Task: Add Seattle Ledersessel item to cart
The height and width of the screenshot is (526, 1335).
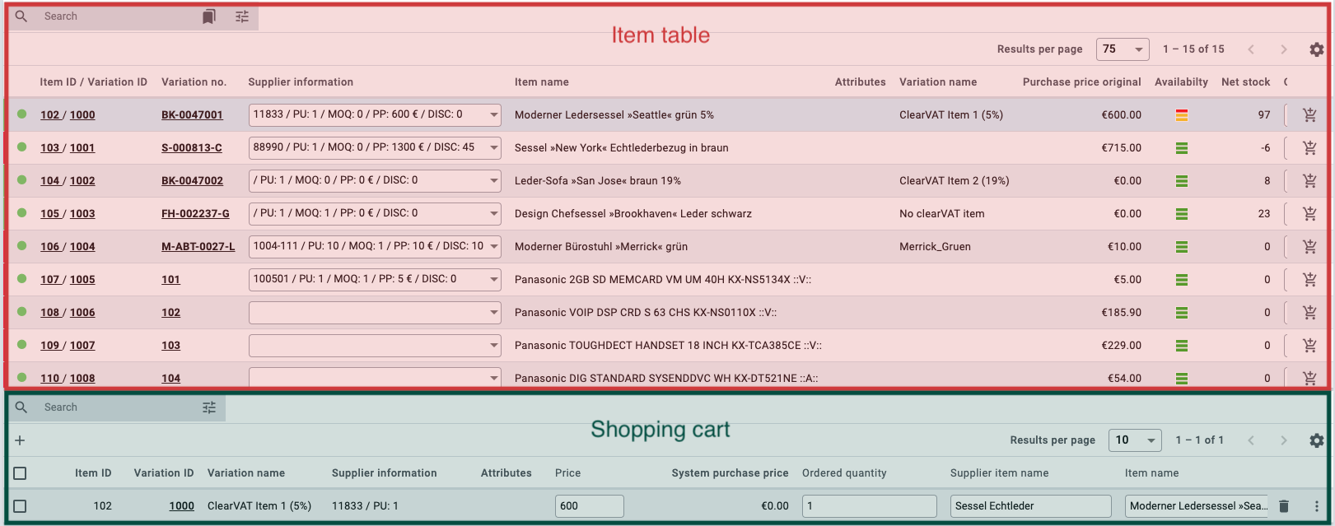Action: click(x=1309, y=115)
